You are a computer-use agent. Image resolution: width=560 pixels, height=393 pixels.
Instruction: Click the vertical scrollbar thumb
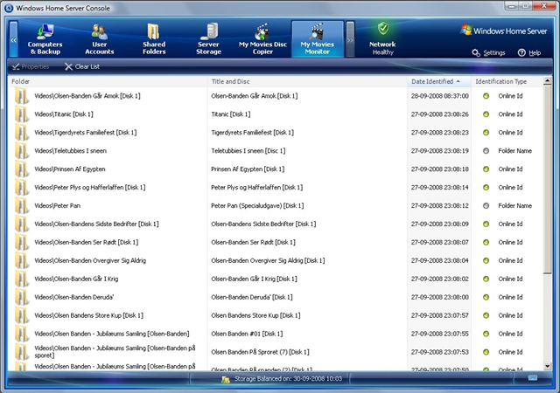[x=547, y=180]
